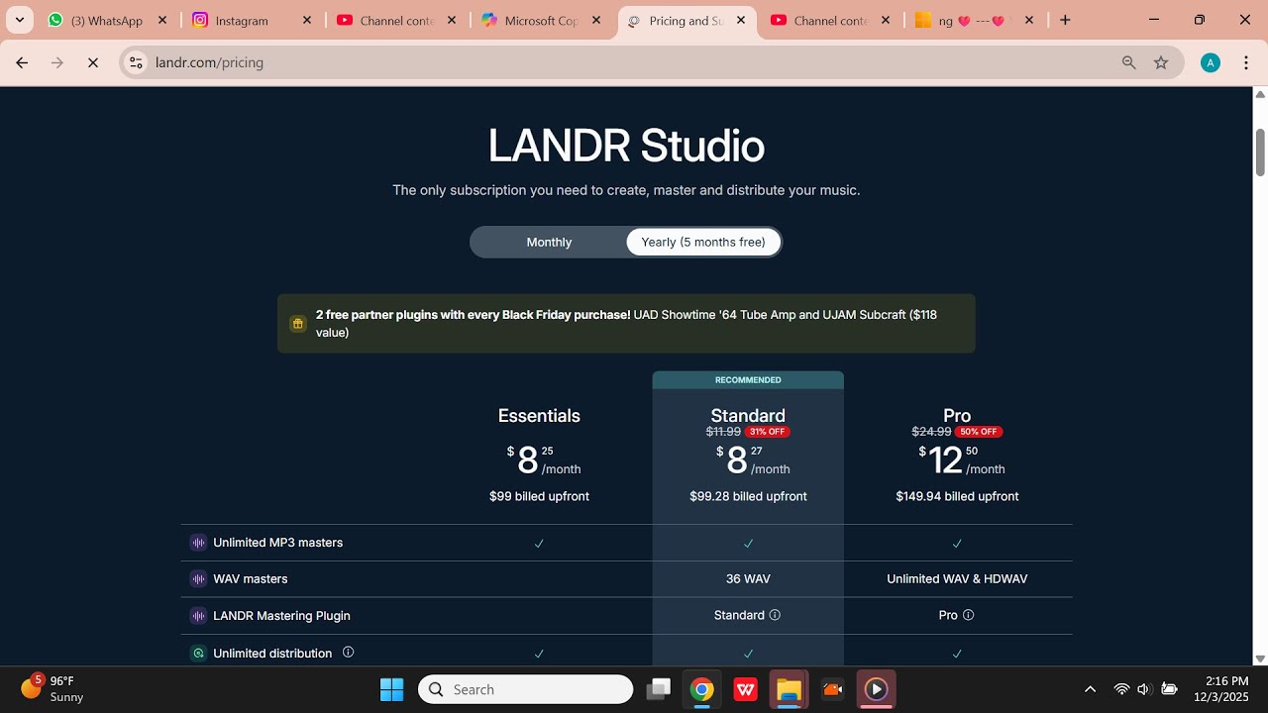Click the $99 billed upfront text
This screenshot has height=713, width=1268.
tap(539, 496)
